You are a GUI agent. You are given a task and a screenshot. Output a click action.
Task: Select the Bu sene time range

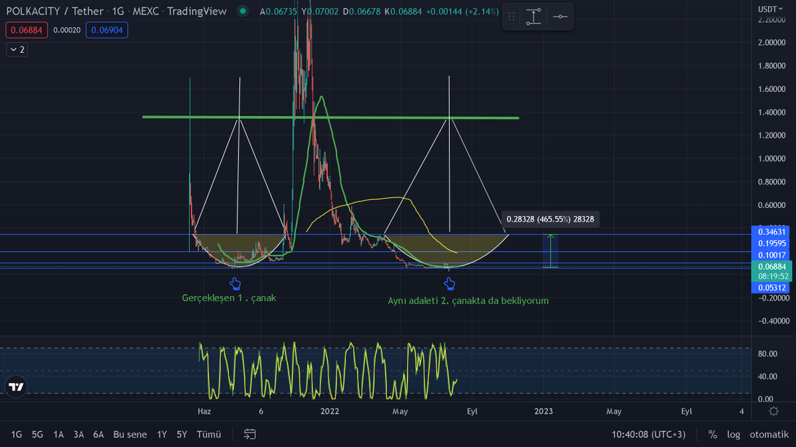coord(130,434)
